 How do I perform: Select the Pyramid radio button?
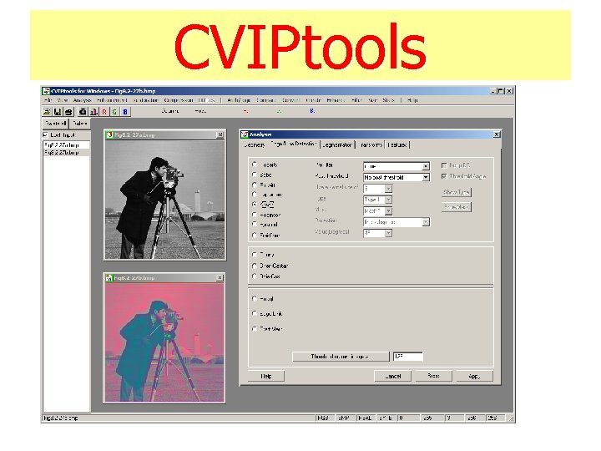[x=255, y=225]
